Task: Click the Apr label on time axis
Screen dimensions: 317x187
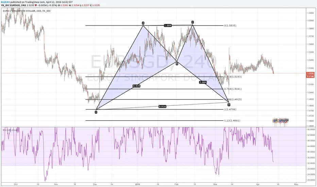Action: [x=257, y=184]
